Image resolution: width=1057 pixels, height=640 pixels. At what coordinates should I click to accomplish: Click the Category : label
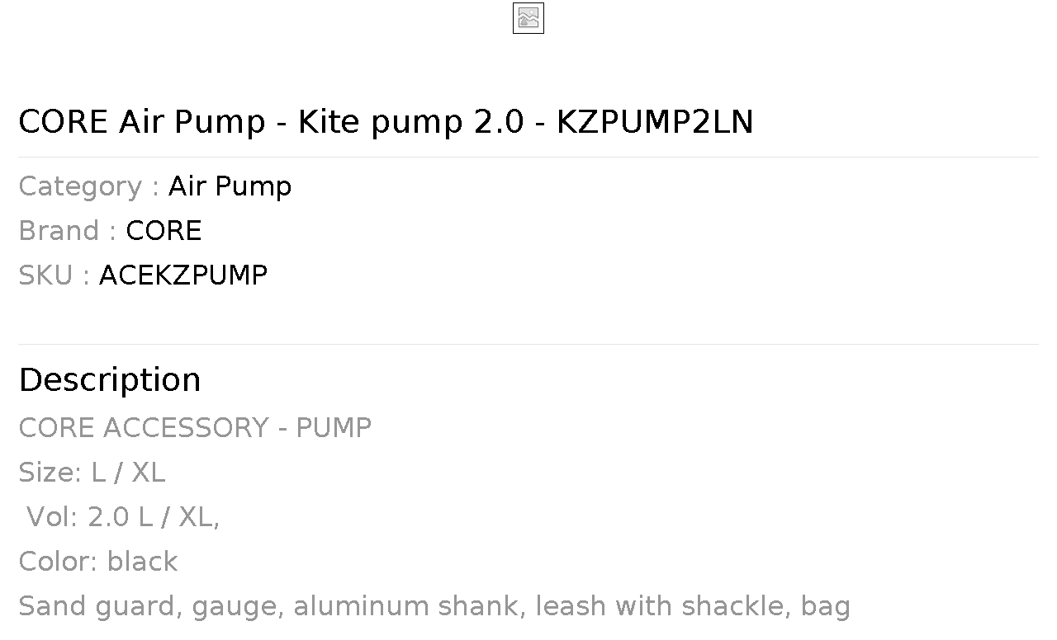pyautogui.click(x=88, y=186)
